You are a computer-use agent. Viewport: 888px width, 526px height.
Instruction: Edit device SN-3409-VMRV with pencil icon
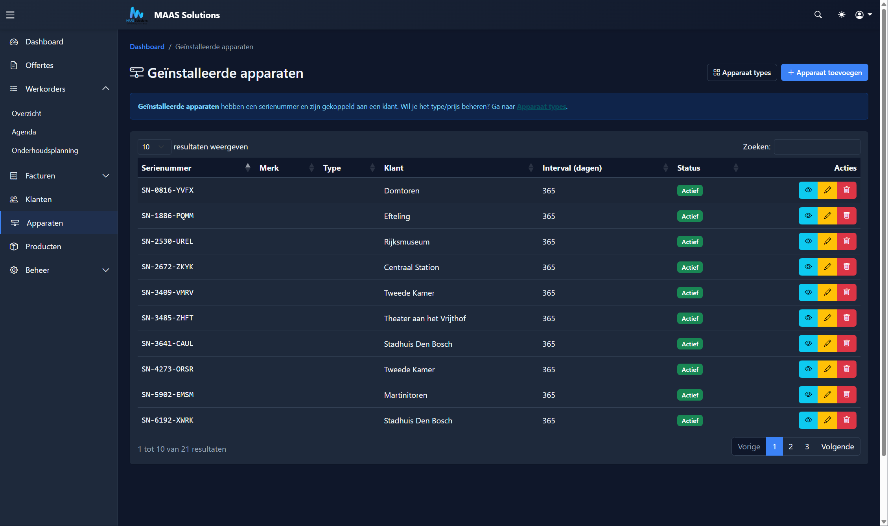[x=827, y=292]
